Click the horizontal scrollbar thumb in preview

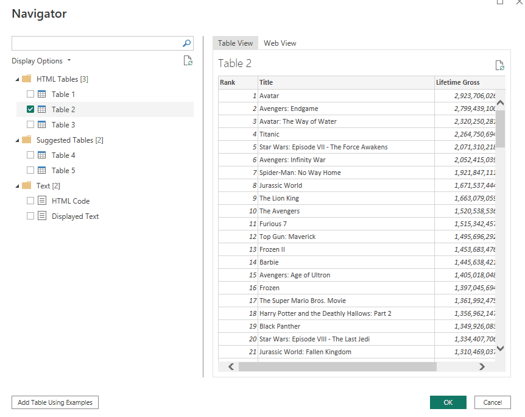click(337, 367)
